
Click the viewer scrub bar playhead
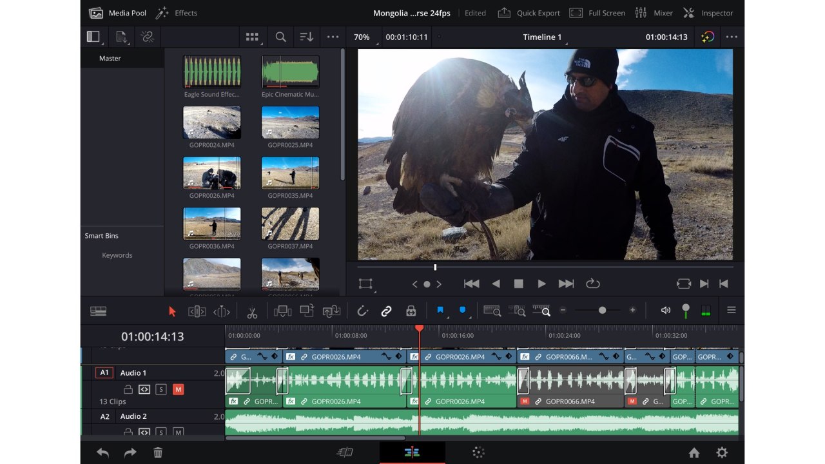435,267
